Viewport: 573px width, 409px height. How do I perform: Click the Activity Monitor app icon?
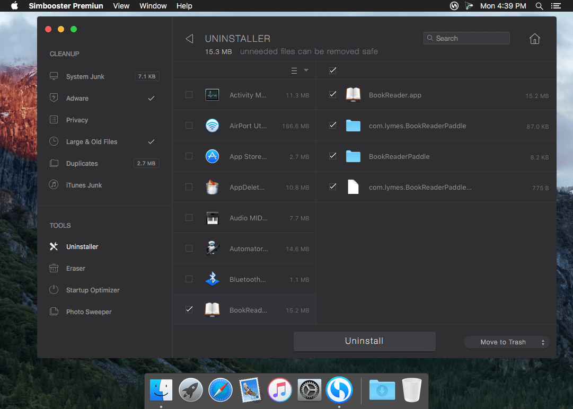(x=213, y=95)
